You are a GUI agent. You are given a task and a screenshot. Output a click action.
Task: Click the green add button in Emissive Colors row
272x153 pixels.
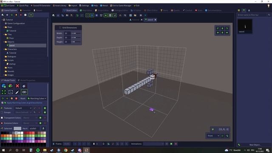[40, 123]
